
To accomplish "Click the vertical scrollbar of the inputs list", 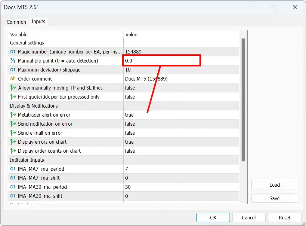I will (243, 99).
